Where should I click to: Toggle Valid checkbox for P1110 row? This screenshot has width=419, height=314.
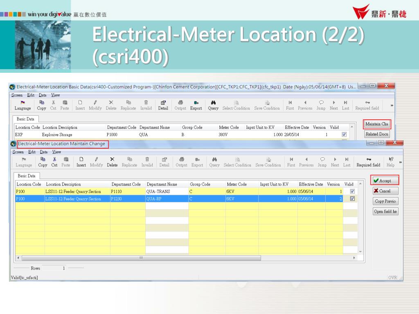tap(352, 191)
